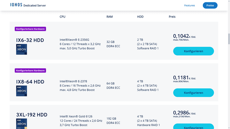Viewport: 230px width, 129px height.
Task: Select the Preise pill button in header
Action: pyautogui.click(x=210, y=5)
